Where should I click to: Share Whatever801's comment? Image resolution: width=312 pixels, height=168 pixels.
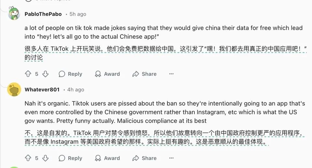tap(144, 158)
